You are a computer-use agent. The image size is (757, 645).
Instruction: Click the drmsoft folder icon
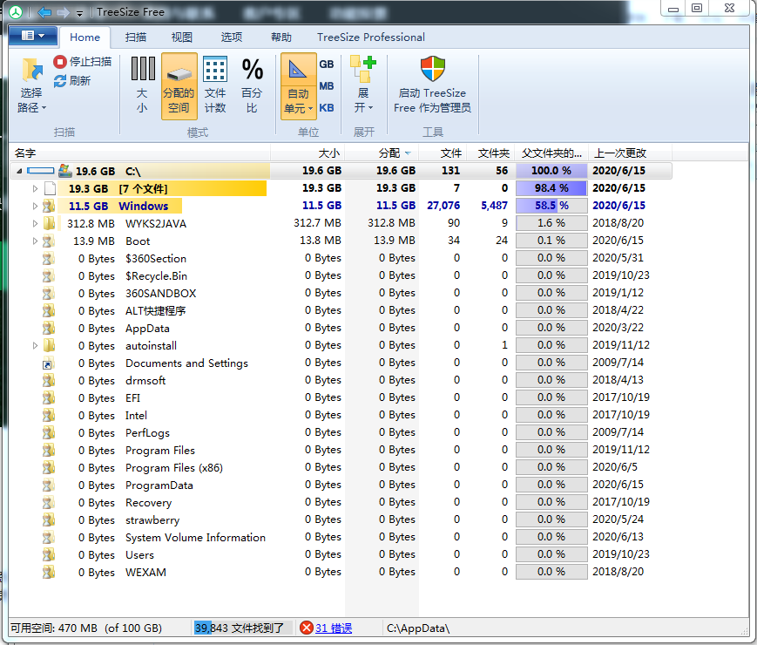pyautogui.click(x=48, y=381)
